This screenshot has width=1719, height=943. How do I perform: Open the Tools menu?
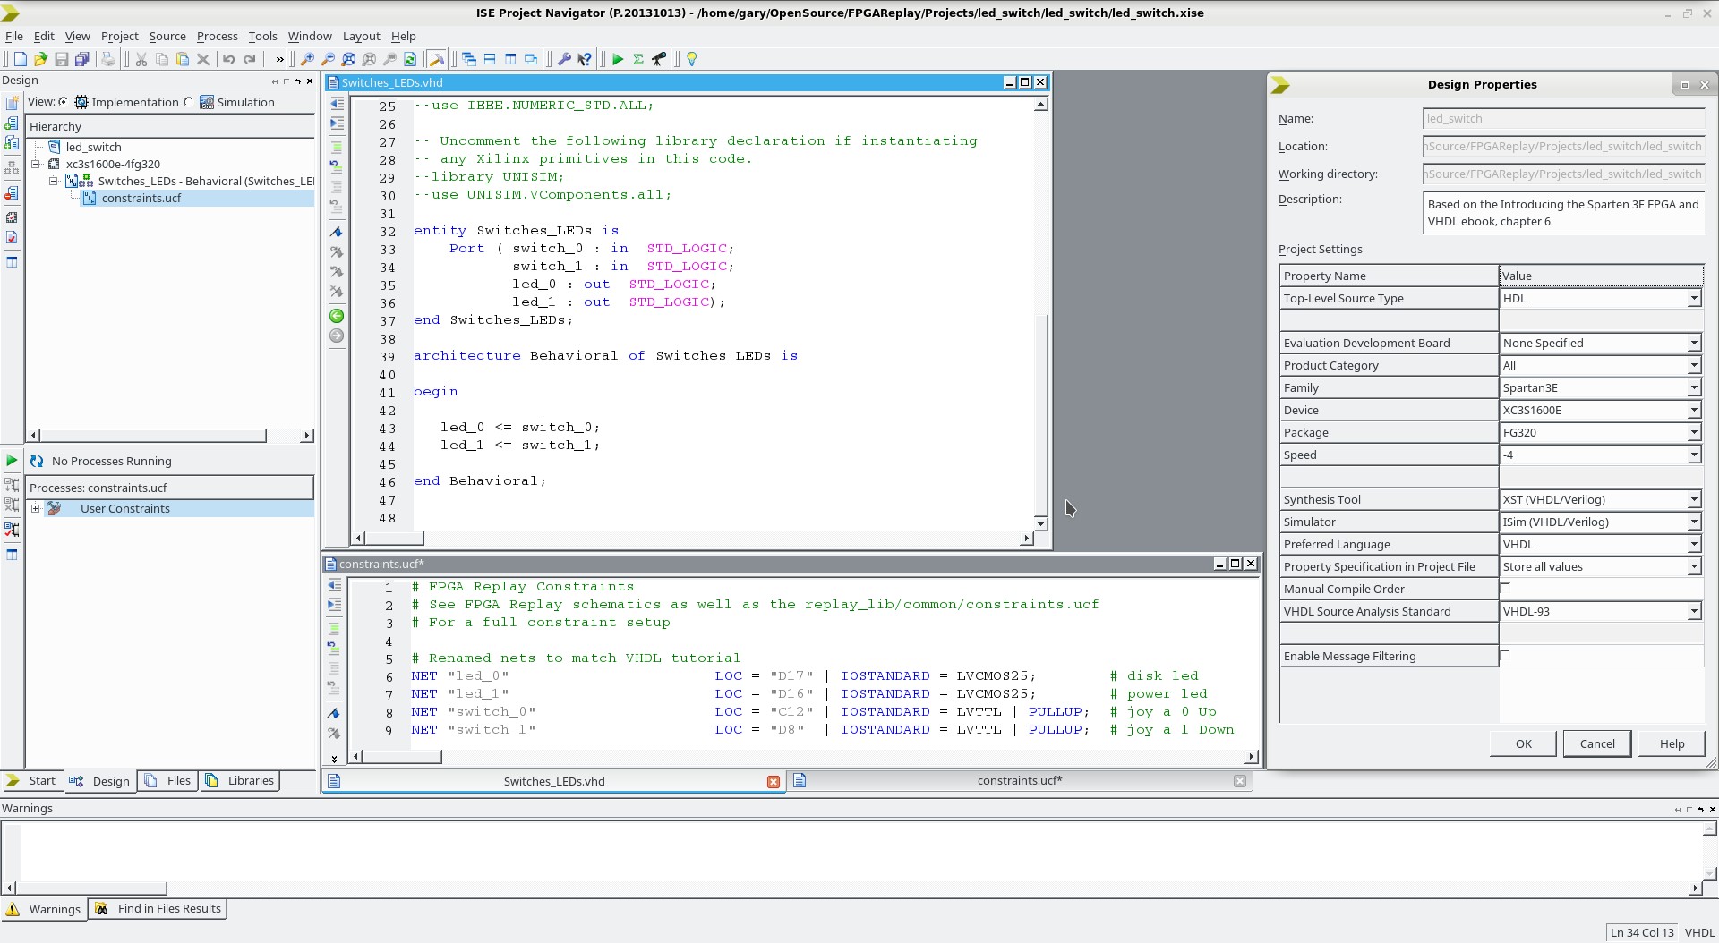pyautogui.click(x=262, y=36)
